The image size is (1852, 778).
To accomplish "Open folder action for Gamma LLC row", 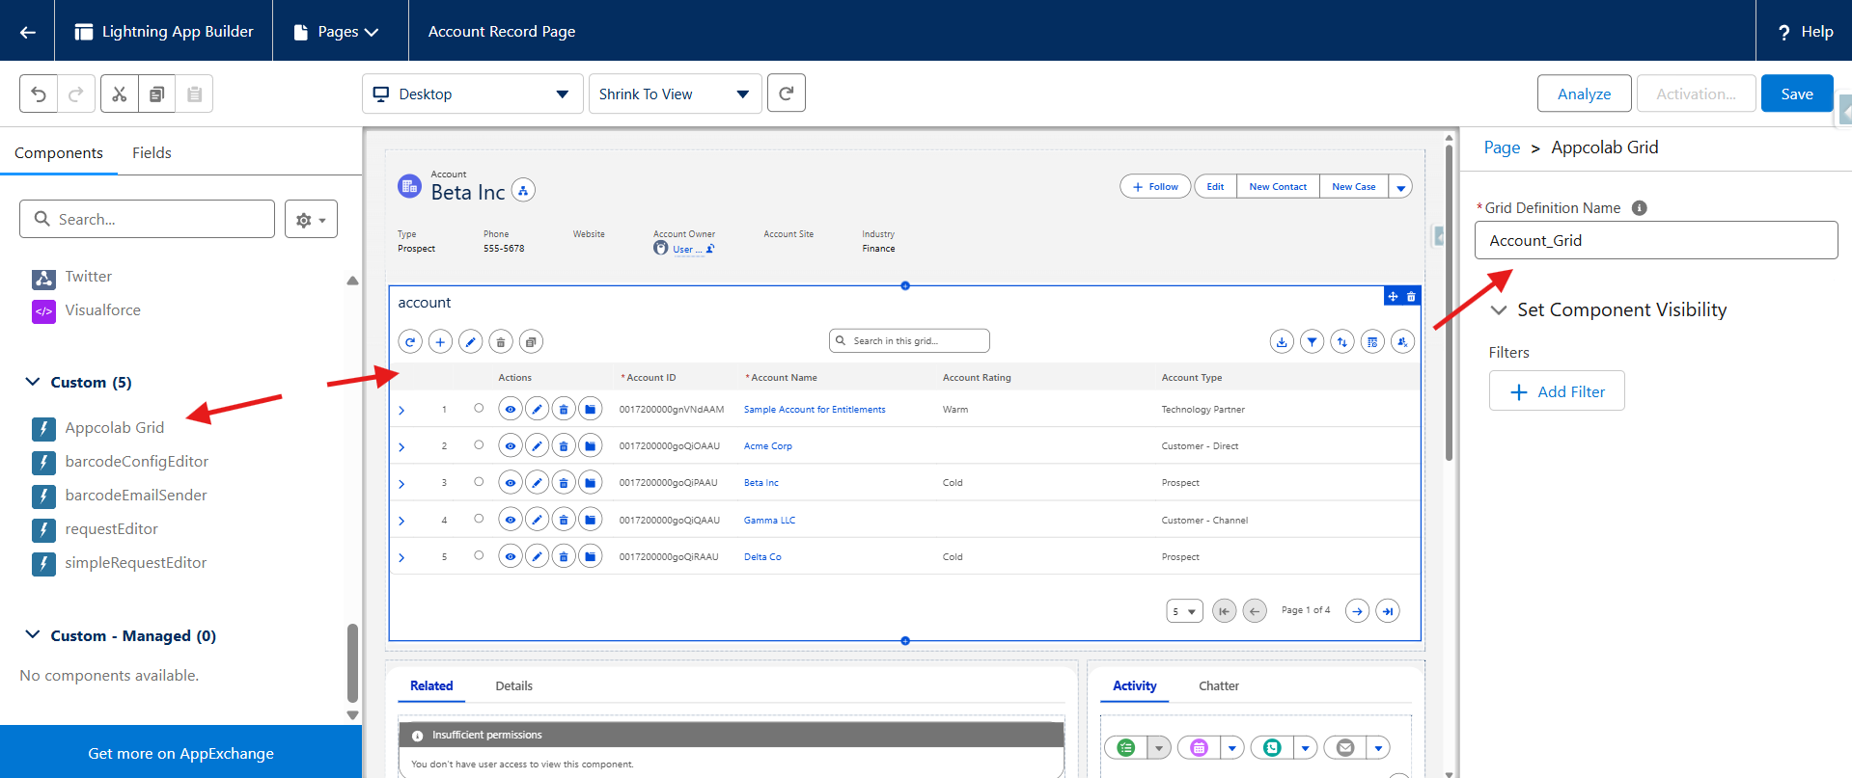I will [591, 520].
